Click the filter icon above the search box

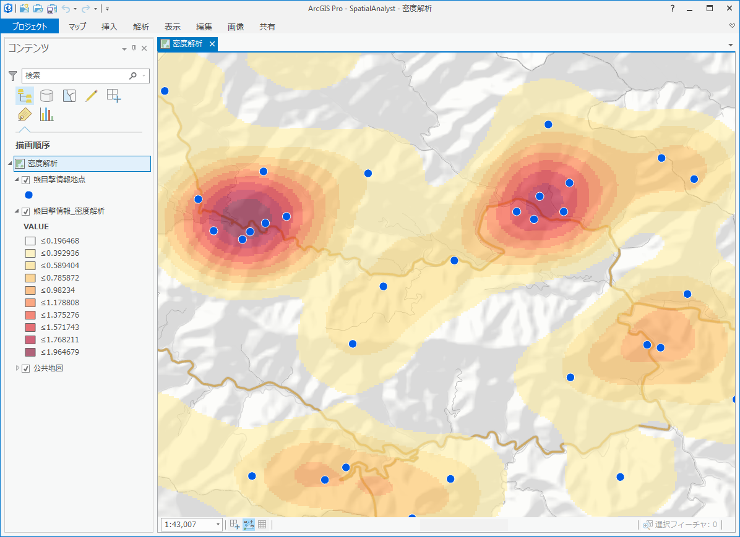(x=12, y=75)
